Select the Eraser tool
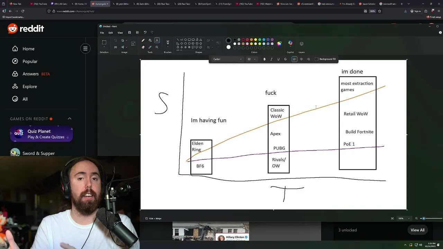Image resolution: width=443 pixels, height=249 pixels. [143, 47]
